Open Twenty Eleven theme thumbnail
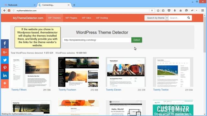 [x=126, y=72]
